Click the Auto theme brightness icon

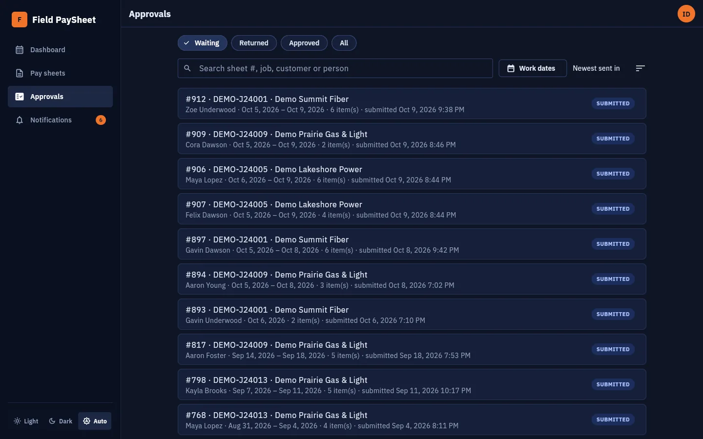coord(87,421)
